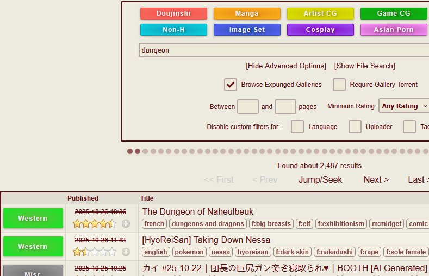Click star rating of Taking Down Nessa row
429x276 pixels.
coord(95,252)
